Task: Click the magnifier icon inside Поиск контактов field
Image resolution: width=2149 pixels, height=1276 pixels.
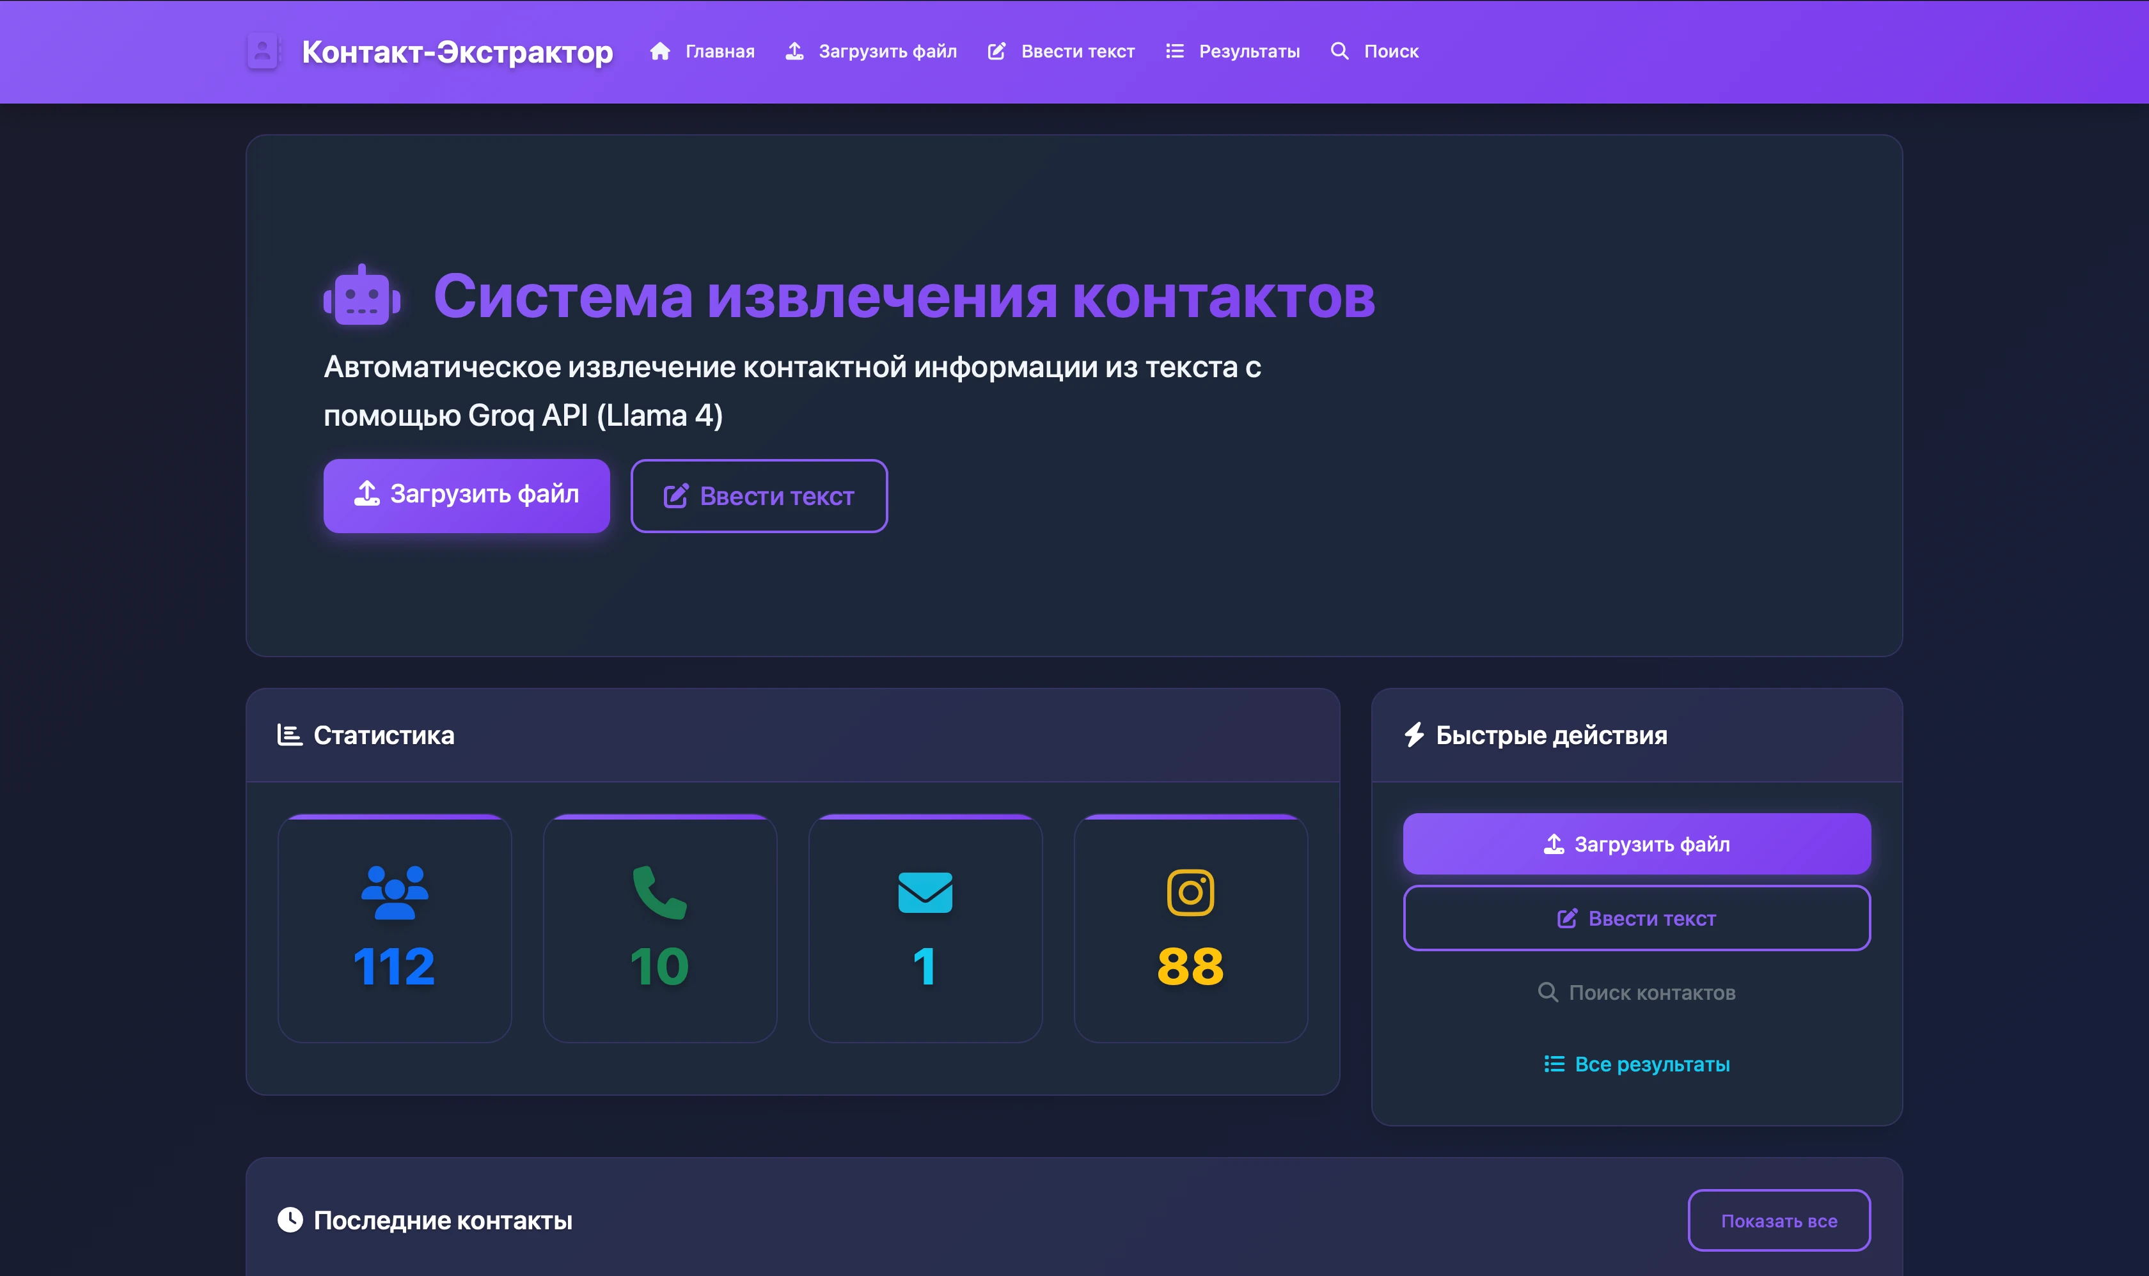Action: click(x=1549, y=992)
